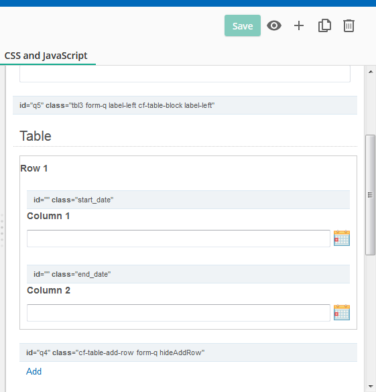Open the Column 1 calendar date picker

click(342, 238)
